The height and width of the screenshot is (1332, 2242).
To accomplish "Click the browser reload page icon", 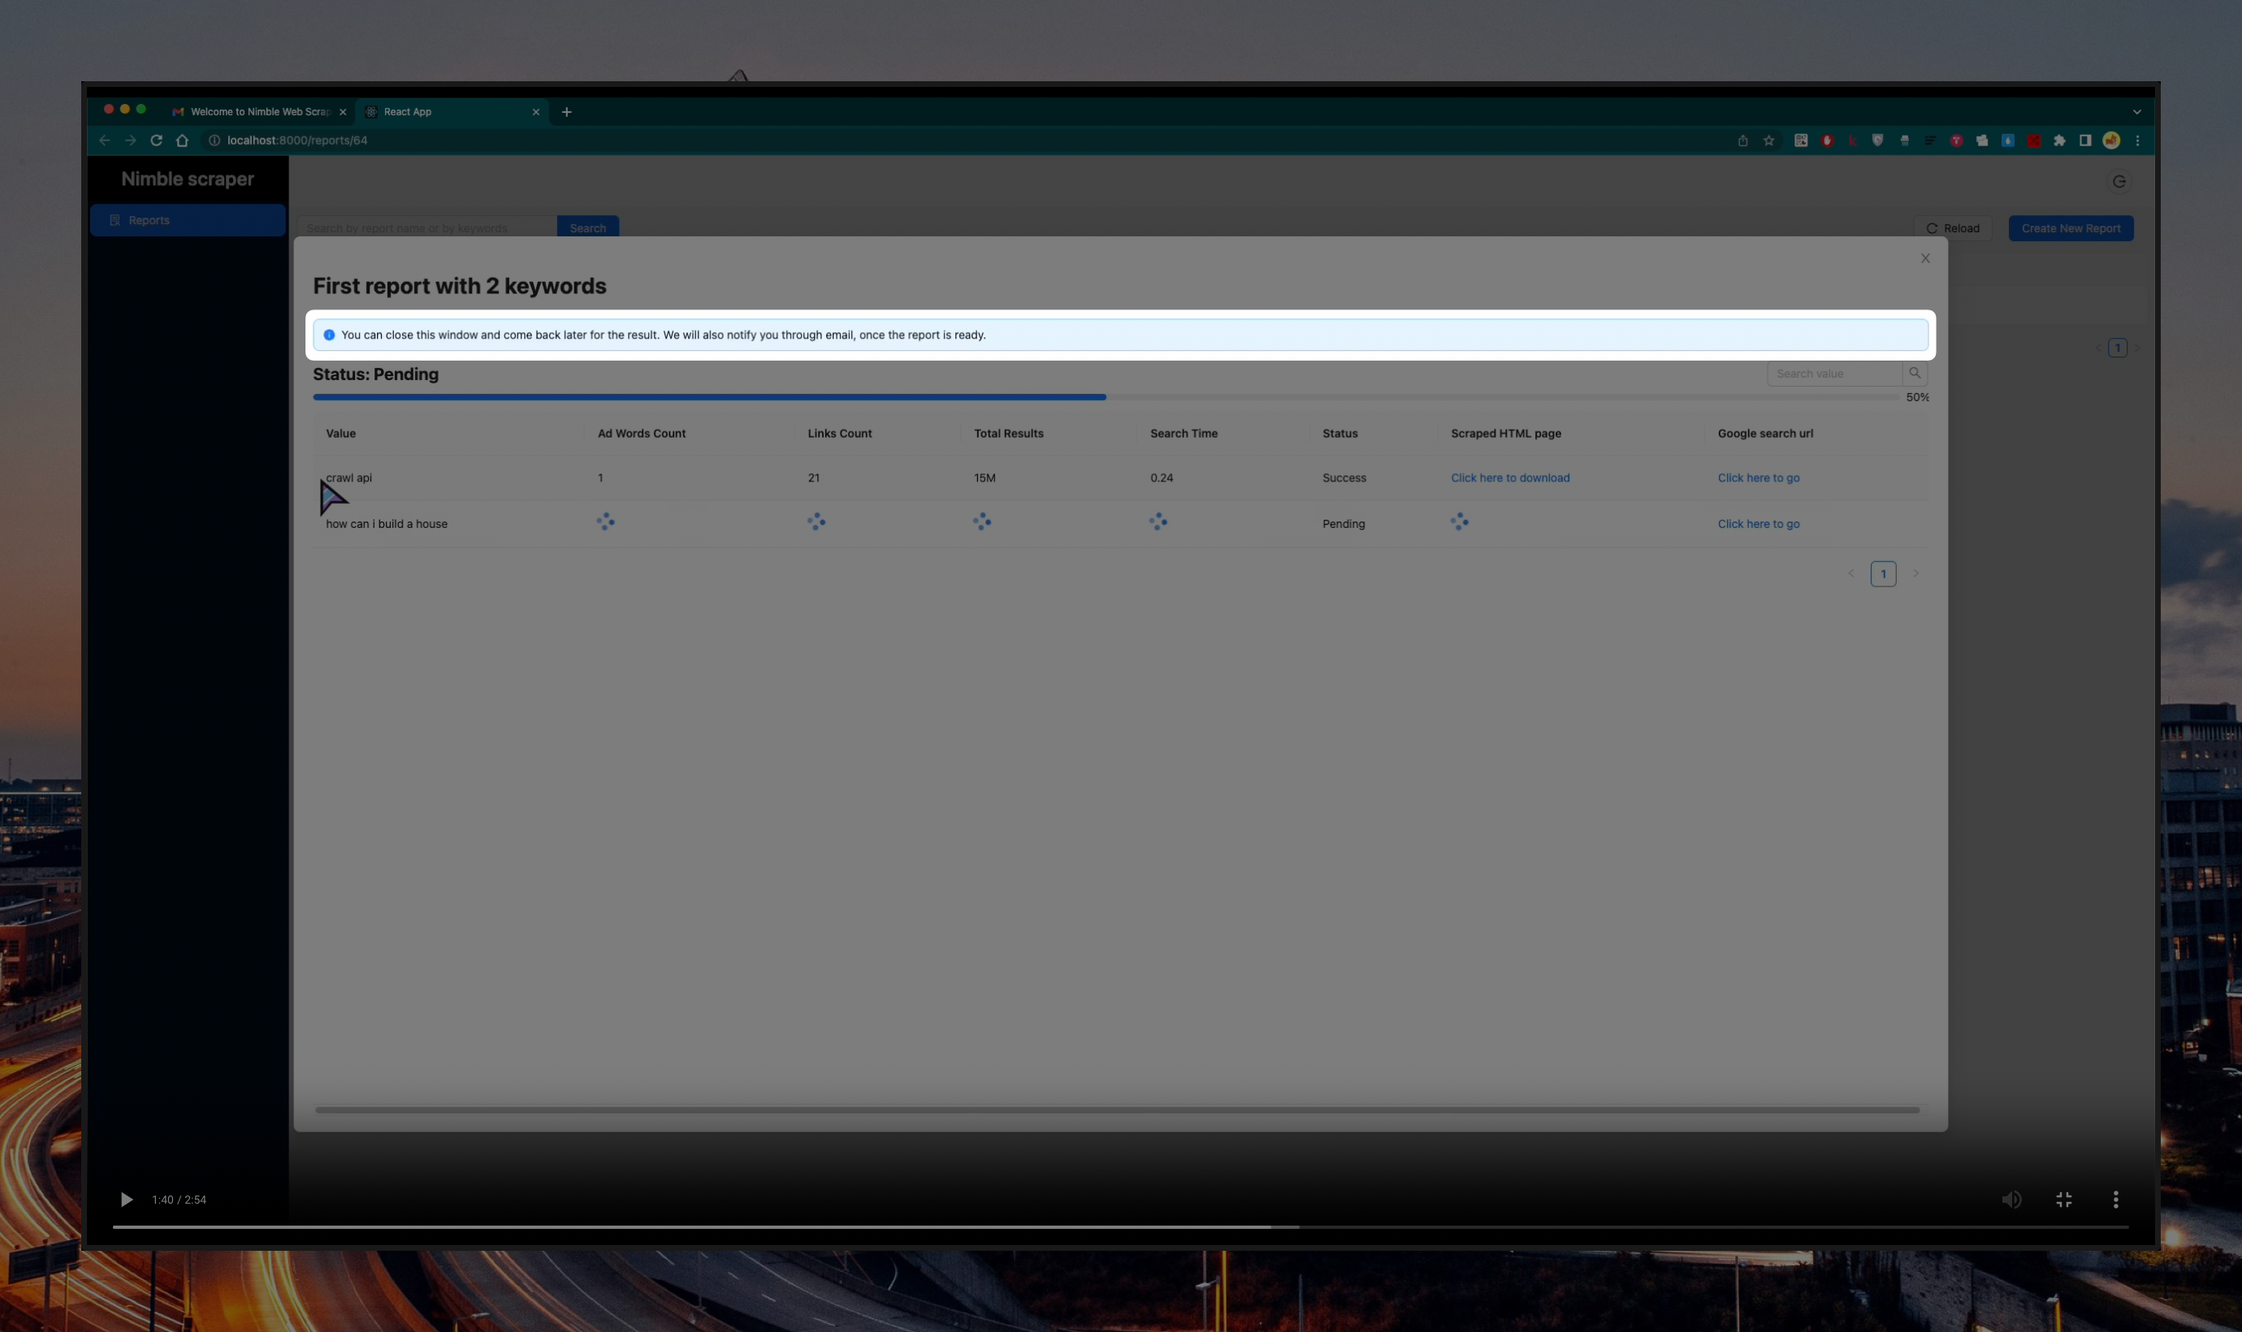I will [x=156, y=140].
